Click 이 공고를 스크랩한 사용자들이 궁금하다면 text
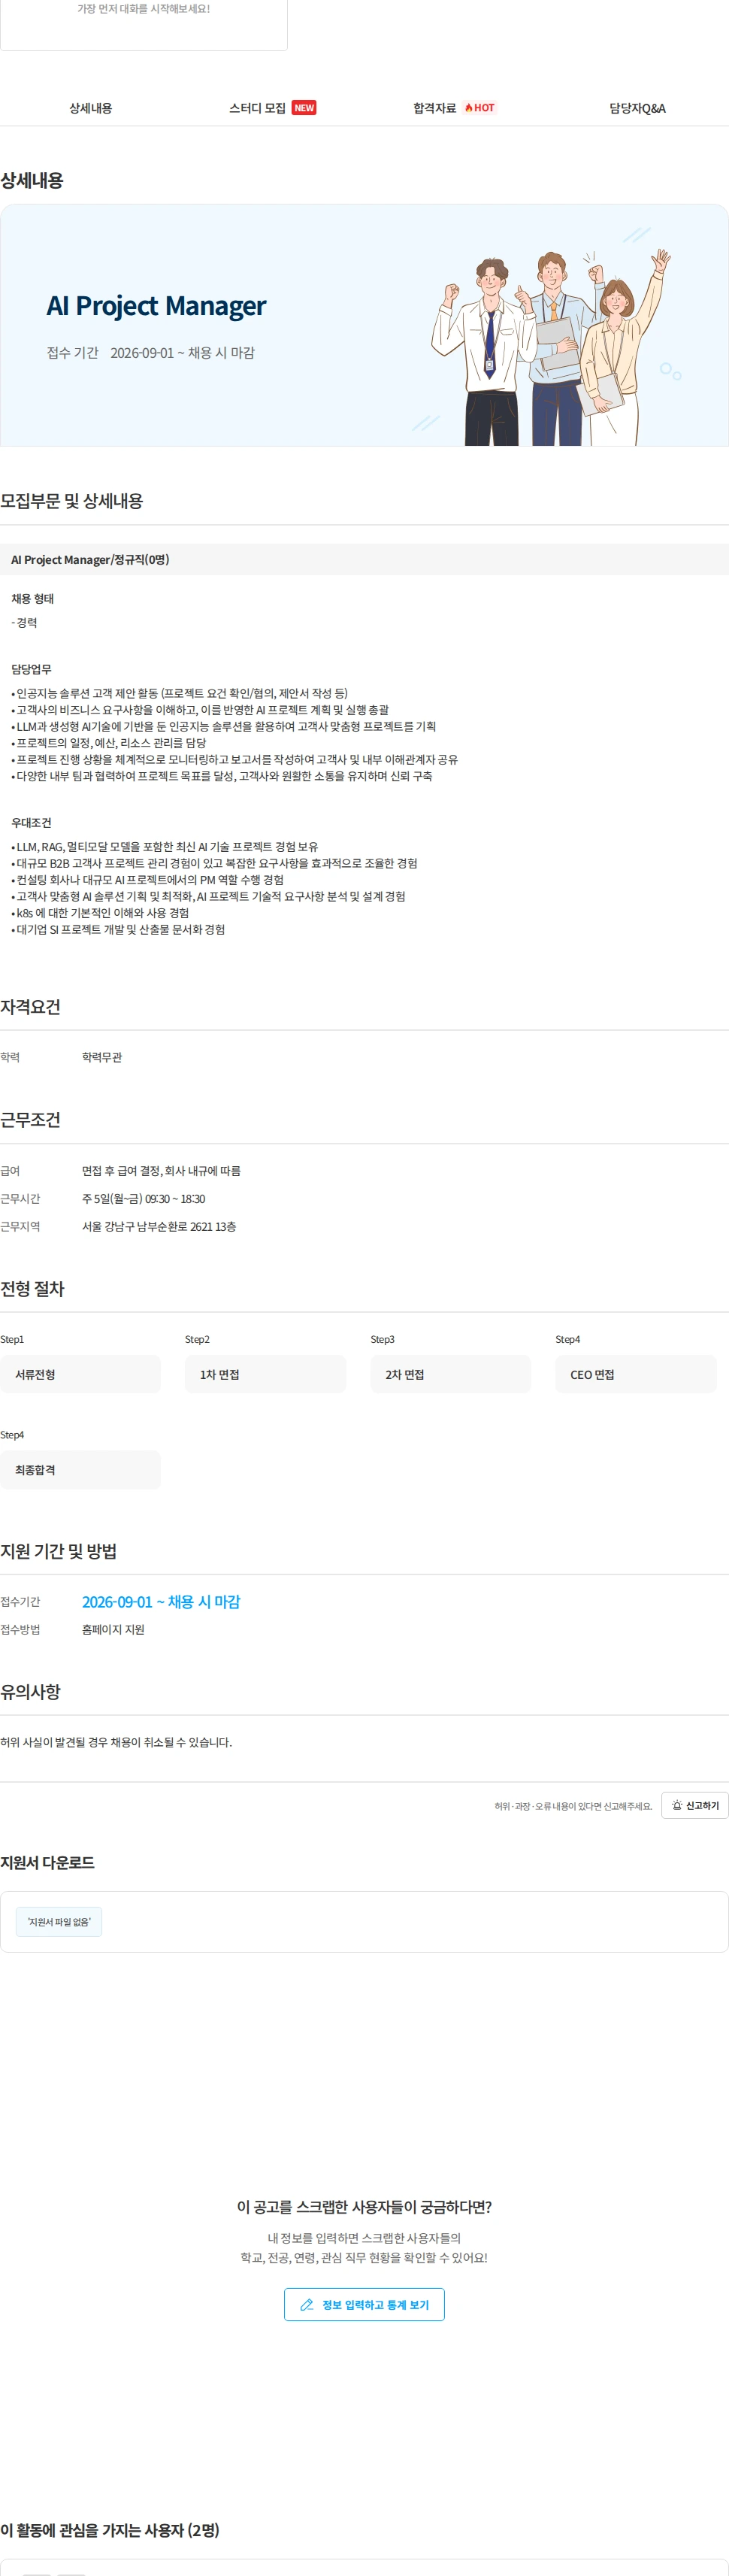The image size is (729, 2576). point(364,2206)
